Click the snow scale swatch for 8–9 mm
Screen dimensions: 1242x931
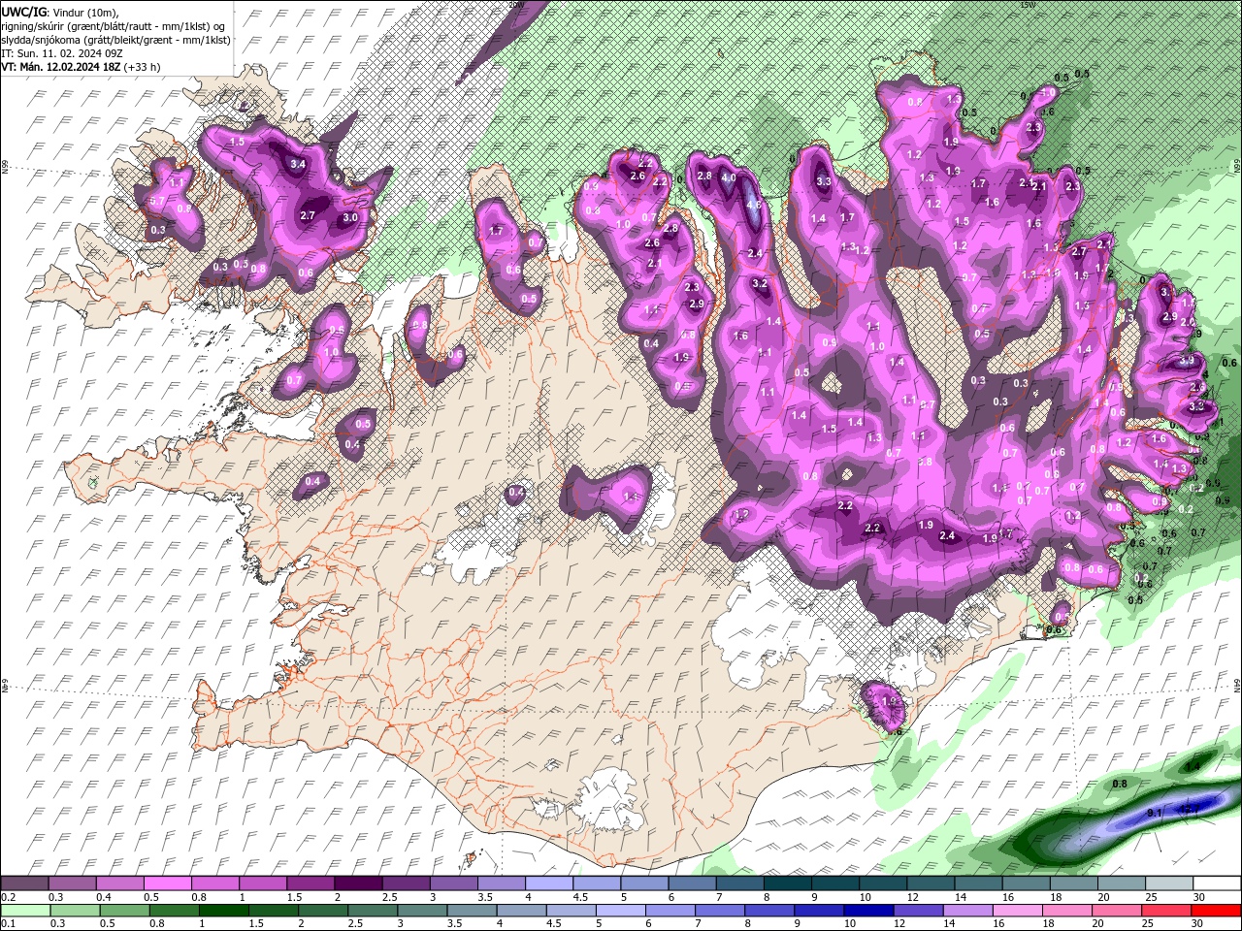coord(786,883)
